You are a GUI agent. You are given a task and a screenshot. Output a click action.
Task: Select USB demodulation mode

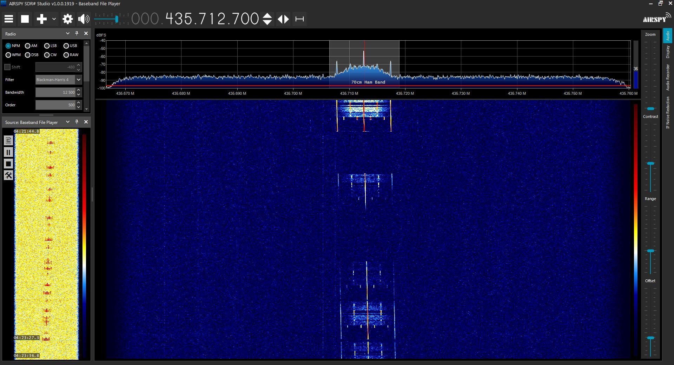[x=66, y=46]
